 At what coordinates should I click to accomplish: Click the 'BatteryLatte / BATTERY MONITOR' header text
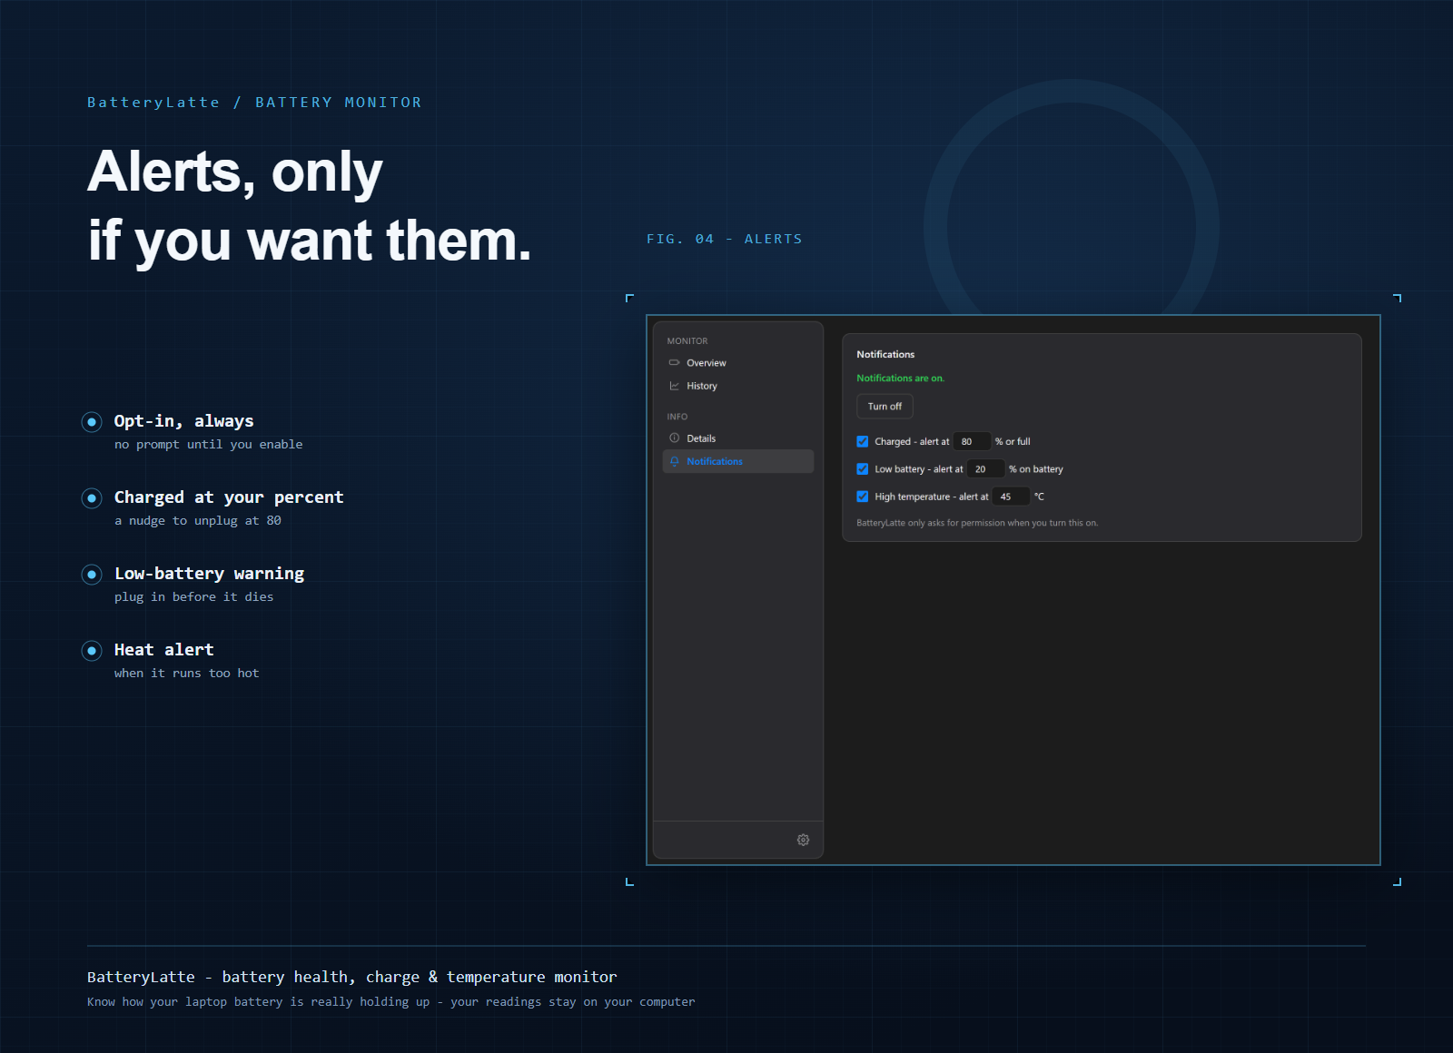[x=254, y=103]
